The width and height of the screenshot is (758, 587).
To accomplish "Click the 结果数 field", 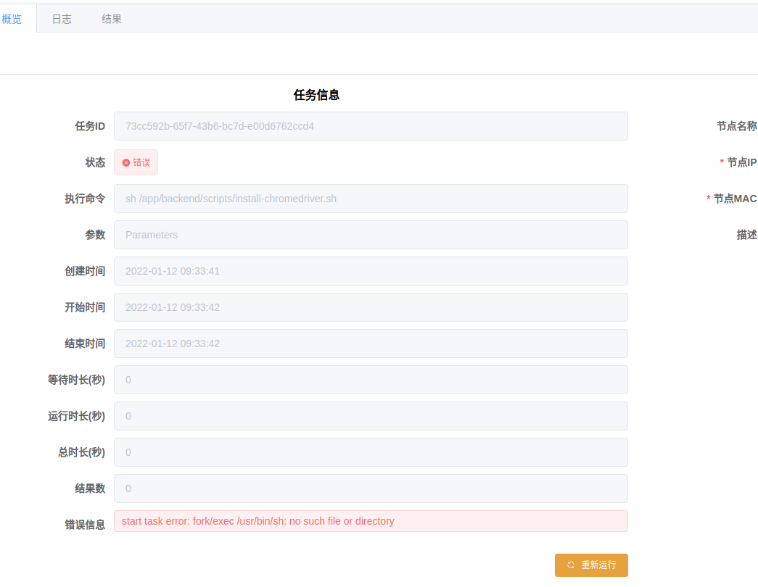I will coord(371,488).
